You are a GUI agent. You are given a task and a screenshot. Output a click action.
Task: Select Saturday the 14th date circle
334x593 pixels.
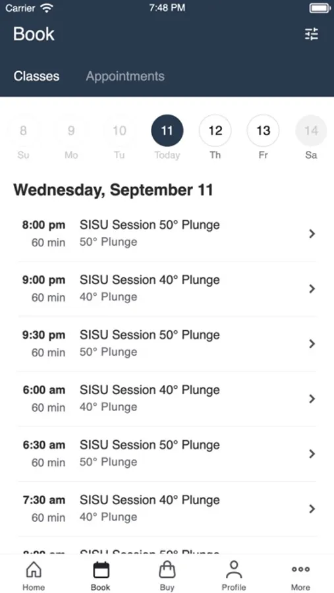311,131
